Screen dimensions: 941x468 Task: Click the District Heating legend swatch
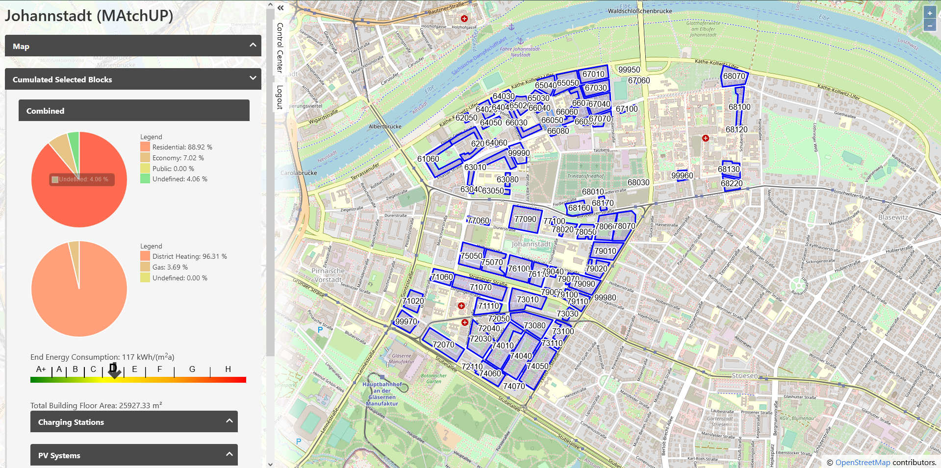click(145, 256)
